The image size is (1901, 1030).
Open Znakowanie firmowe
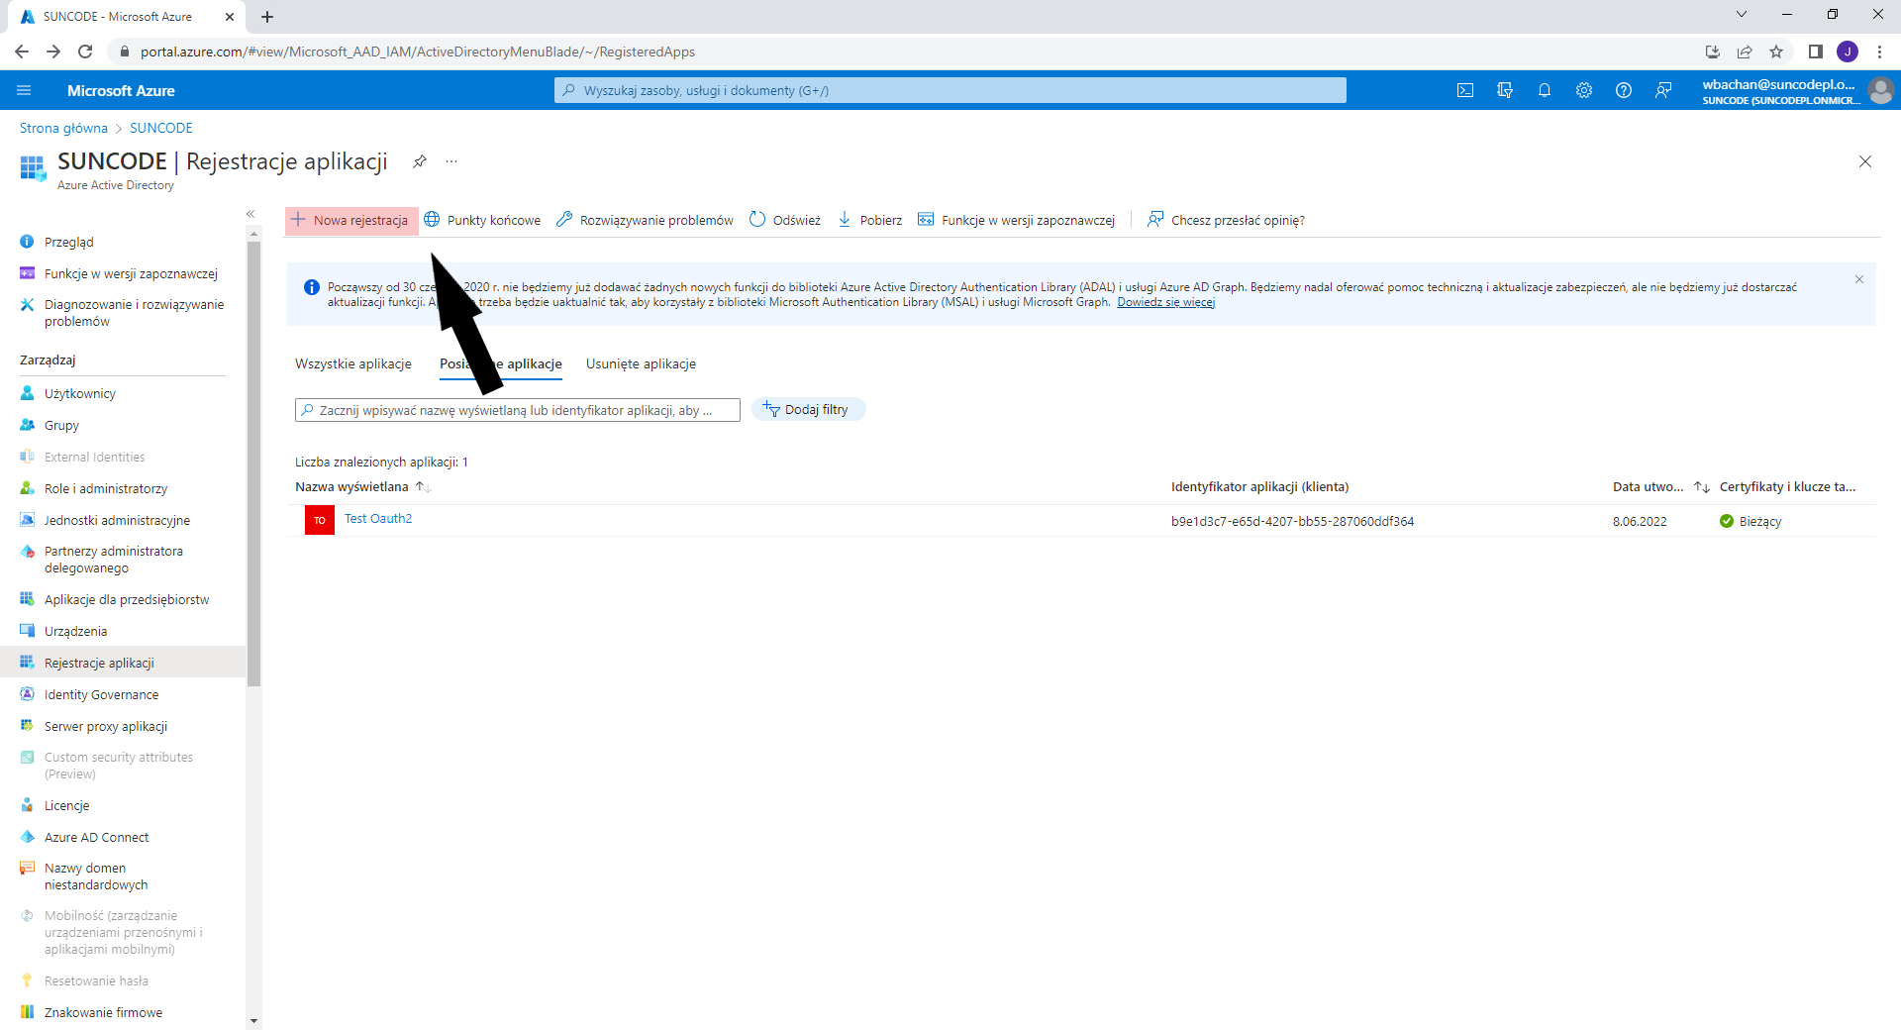pos(103,1012)
